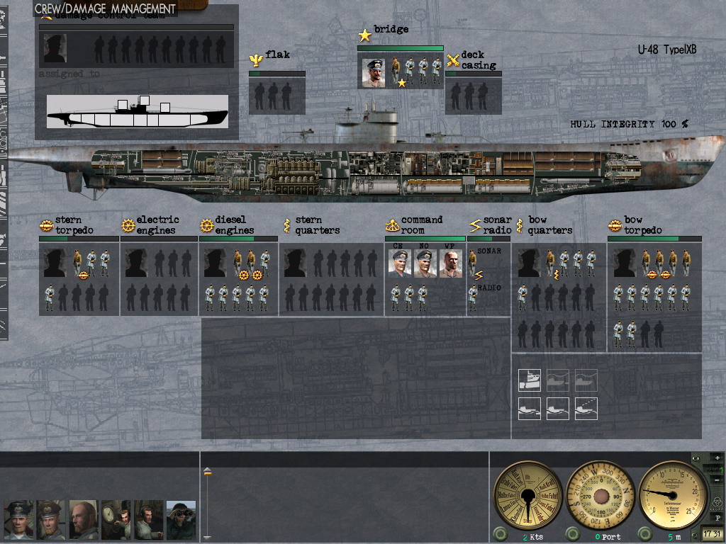Select the flak gun compartment icon
726x544 pixels.
click(x=255, y=59)
